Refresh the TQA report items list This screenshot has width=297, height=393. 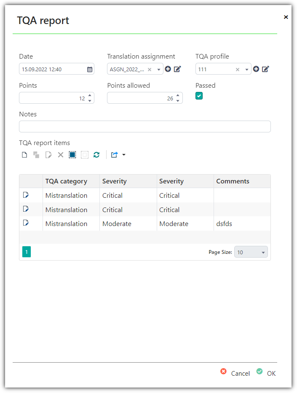[96, 155]
